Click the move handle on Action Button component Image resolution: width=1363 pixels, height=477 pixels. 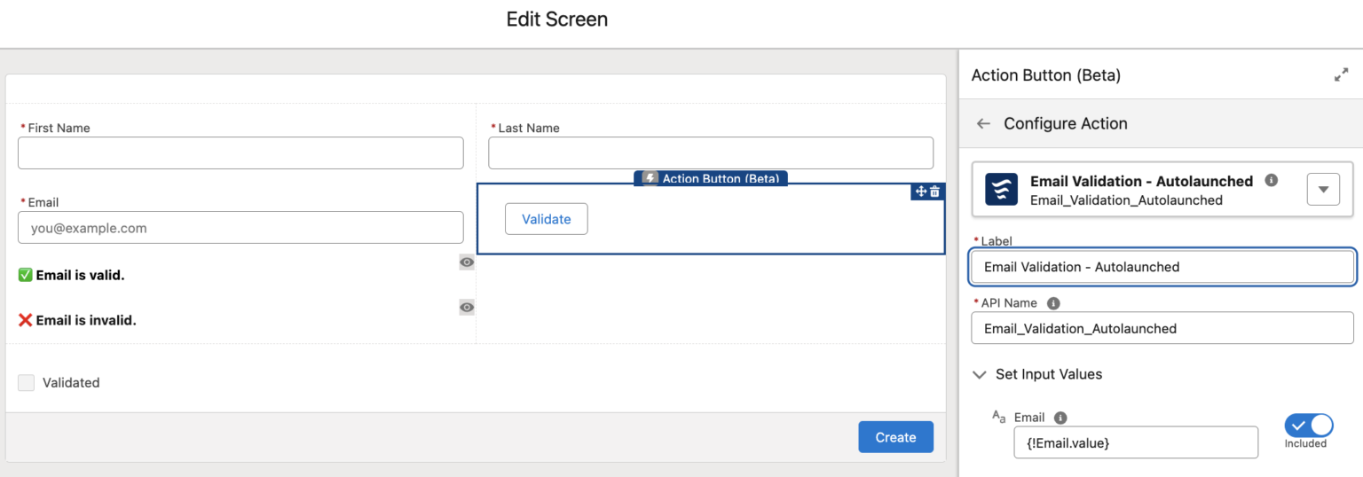(921, 192)
